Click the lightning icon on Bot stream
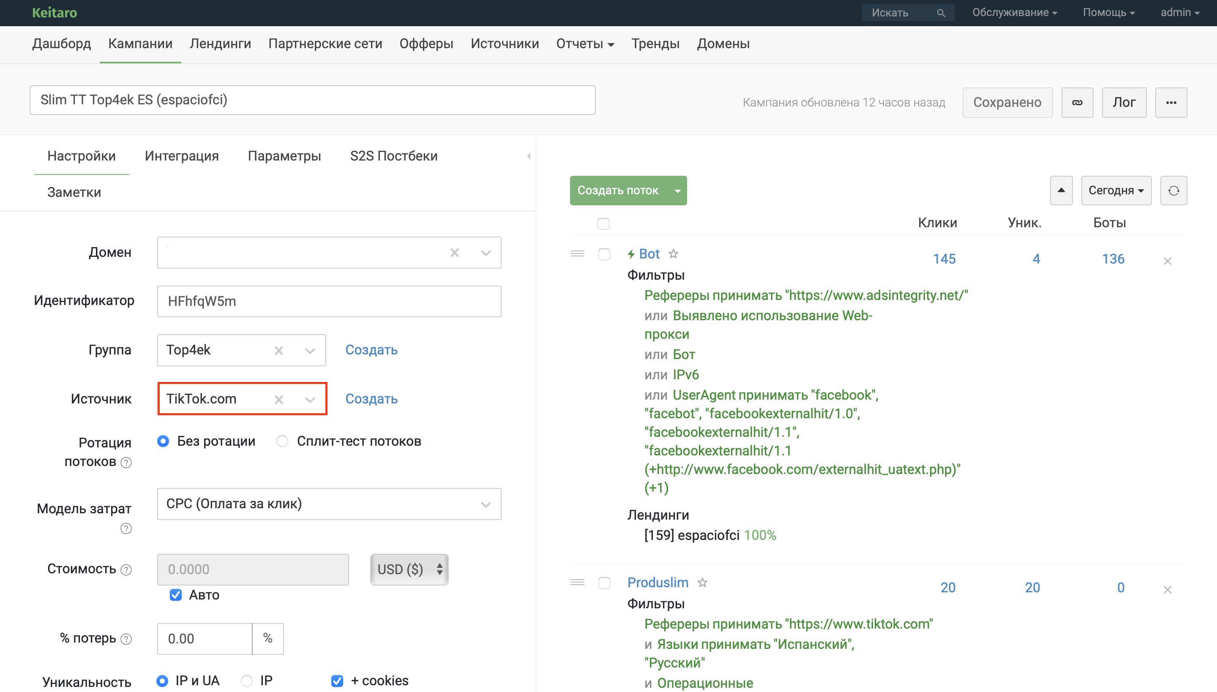This screenshot has height=692, width=1217. click(x=631, y=254)
